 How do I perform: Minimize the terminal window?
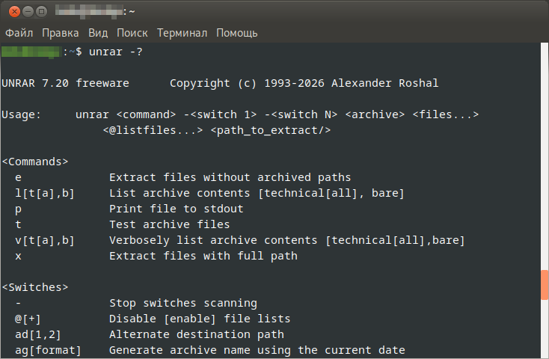26,12
